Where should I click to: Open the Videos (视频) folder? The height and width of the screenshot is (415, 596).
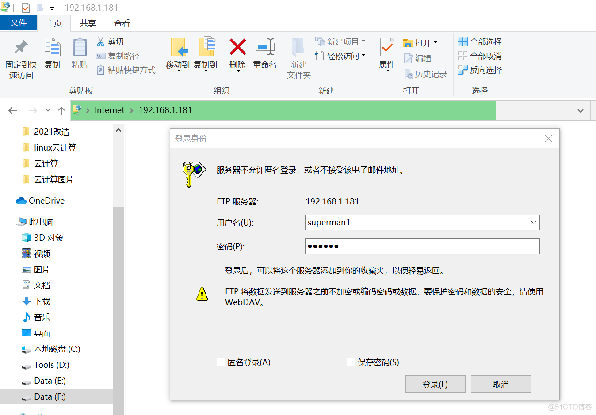tap(36, 253)
